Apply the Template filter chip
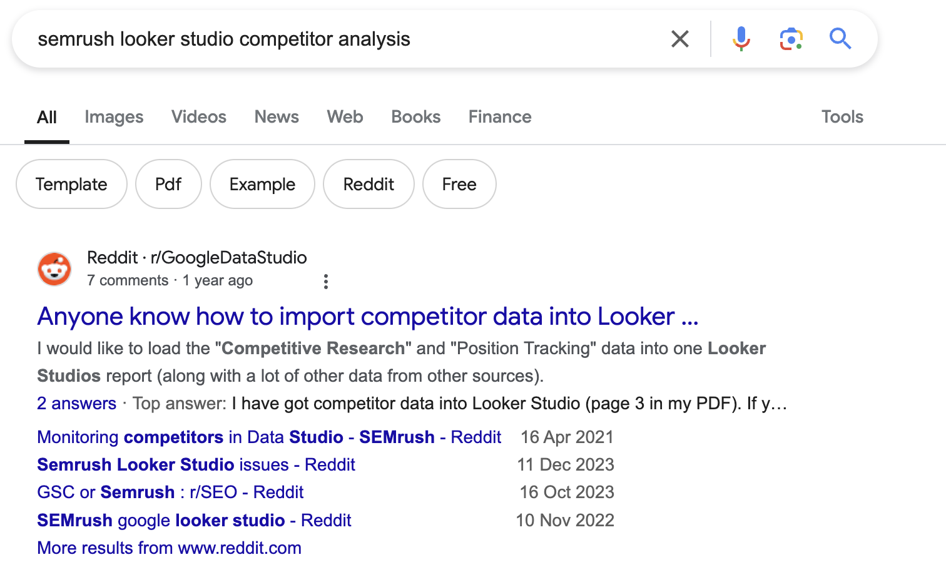 click(71, 184)
